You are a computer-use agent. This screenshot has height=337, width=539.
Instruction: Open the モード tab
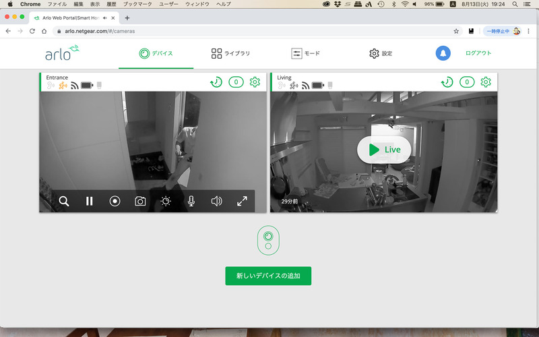pyautogui.click(x=305, y=53)
